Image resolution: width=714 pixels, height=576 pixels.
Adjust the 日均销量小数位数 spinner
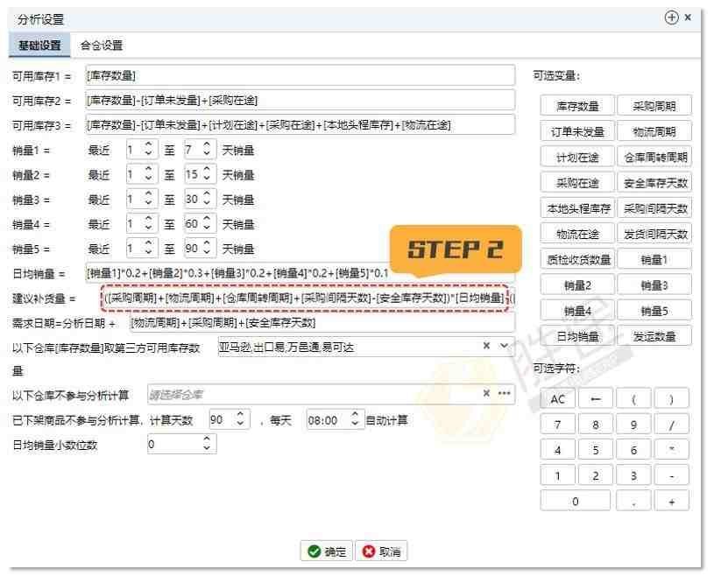click(207, 446)
